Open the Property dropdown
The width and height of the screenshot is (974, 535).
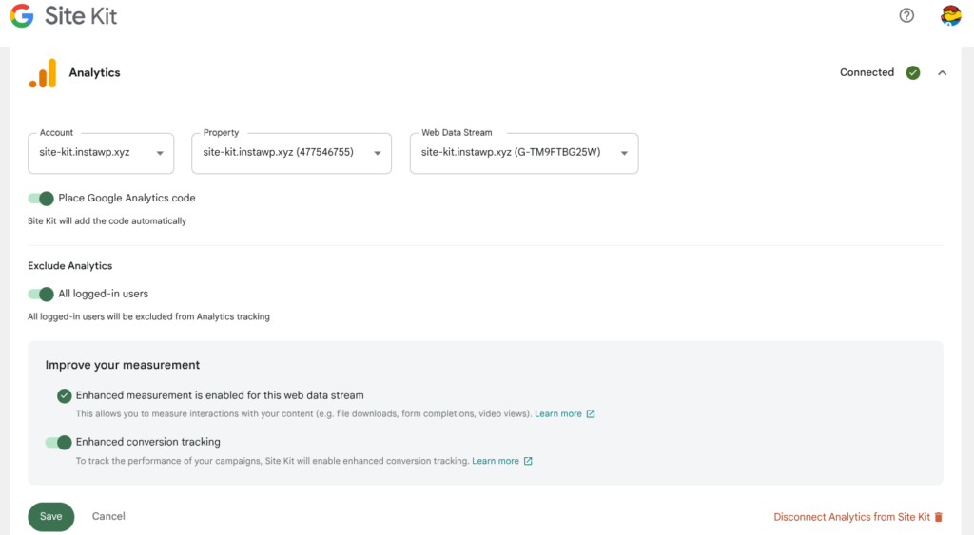291,153
